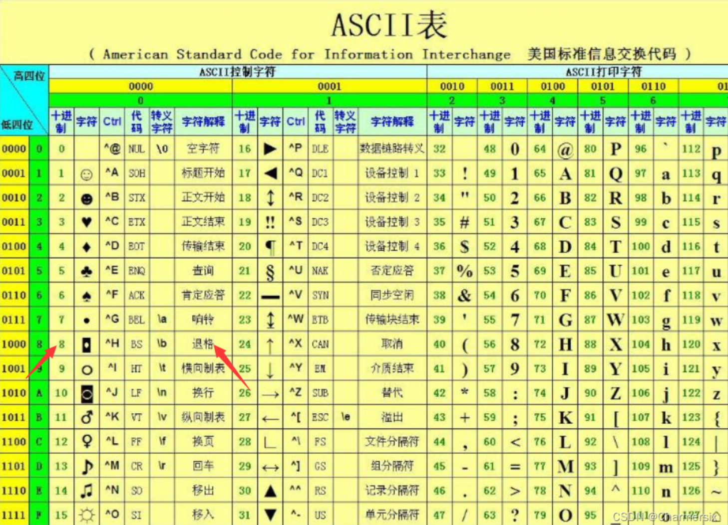Click the "ASCII表" title
The image size is (728, 525).
tap(389, 25)
